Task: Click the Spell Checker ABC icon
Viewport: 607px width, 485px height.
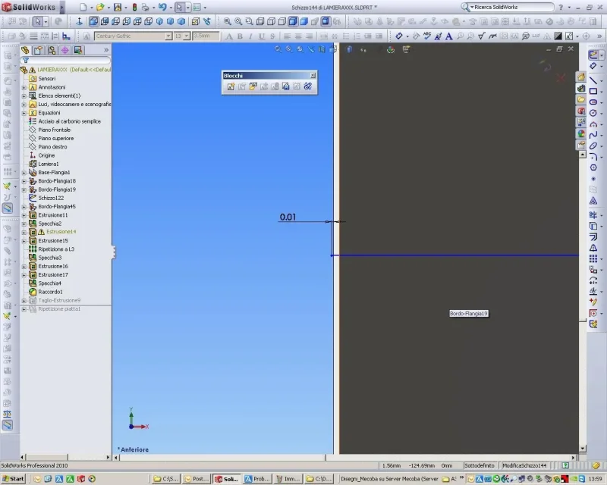Action: coord(427,36)
